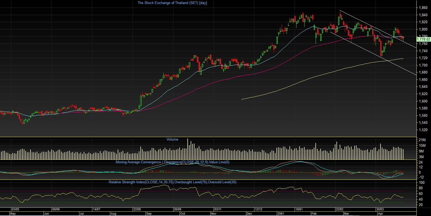Click 1,640 on the price axis

(423, 87)
